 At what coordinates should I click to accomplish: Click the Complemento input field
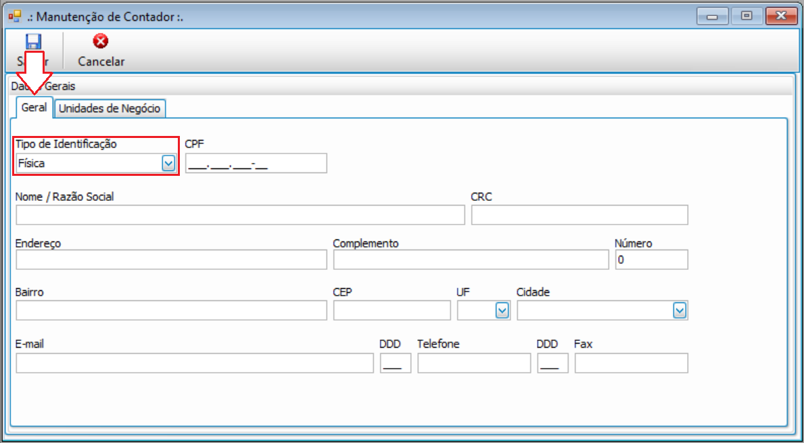(x=471, y=260)
